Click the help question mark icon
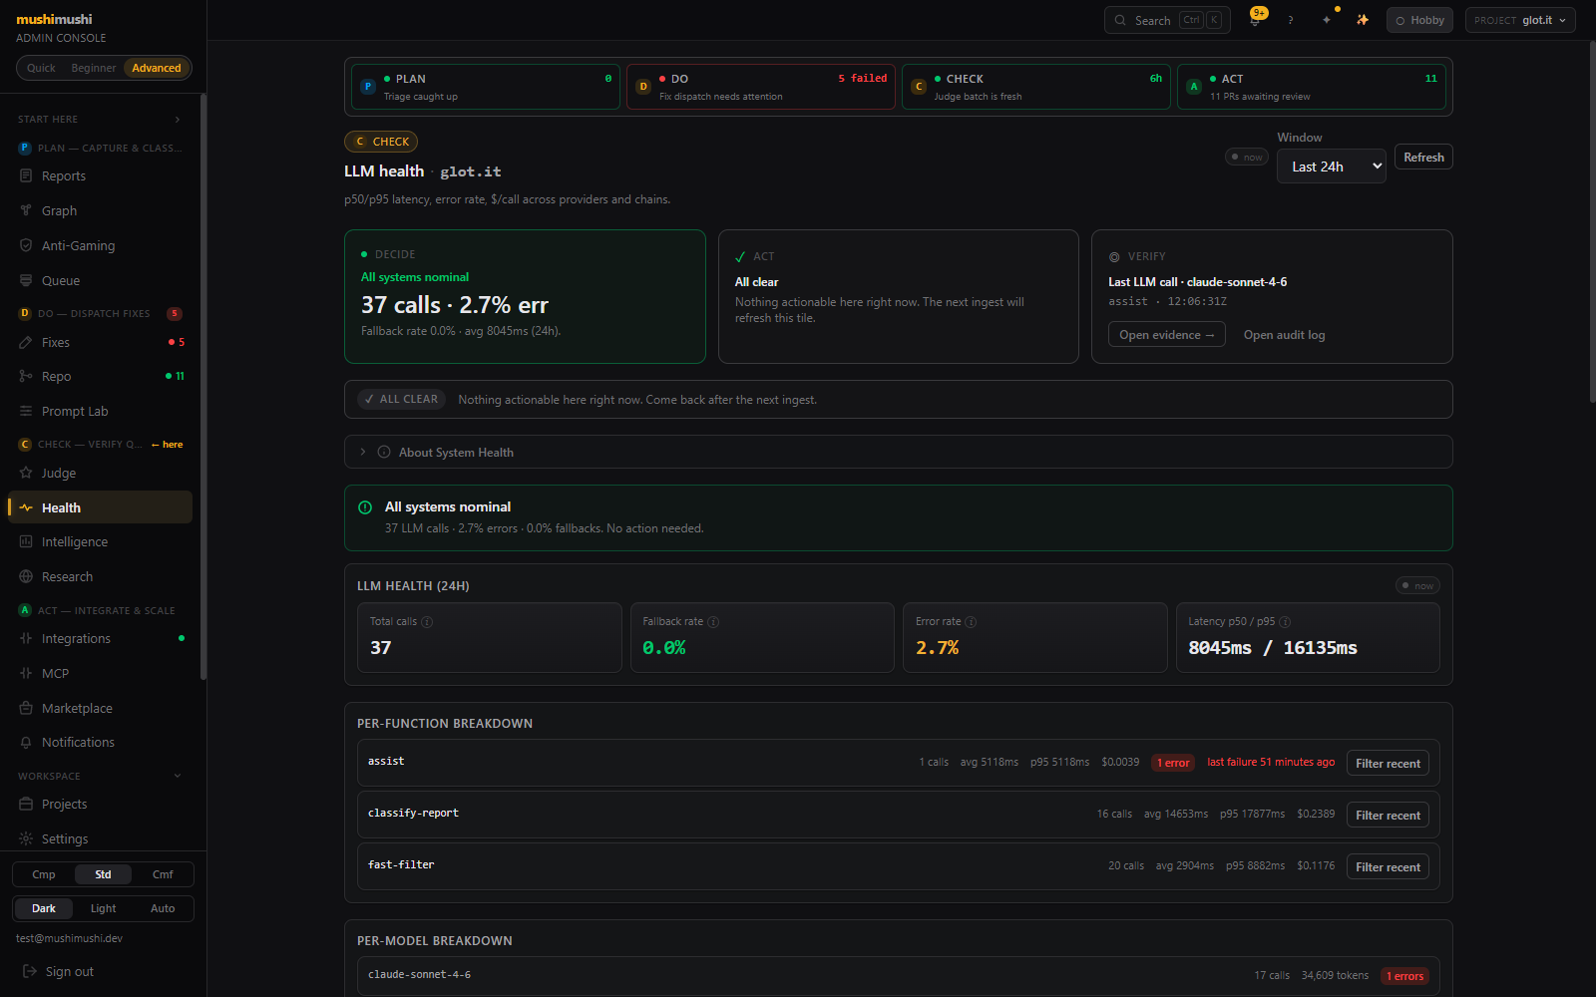This screenshot has height=997, width=1596. (1291, 20)
